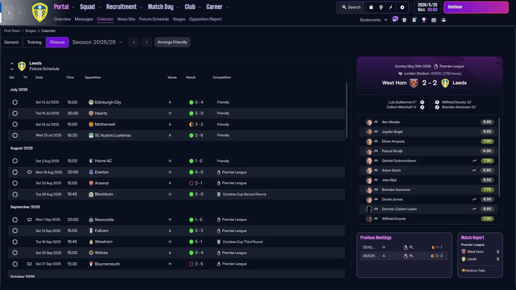Open settings gear icon
The image size is (516, 290).
402,7
